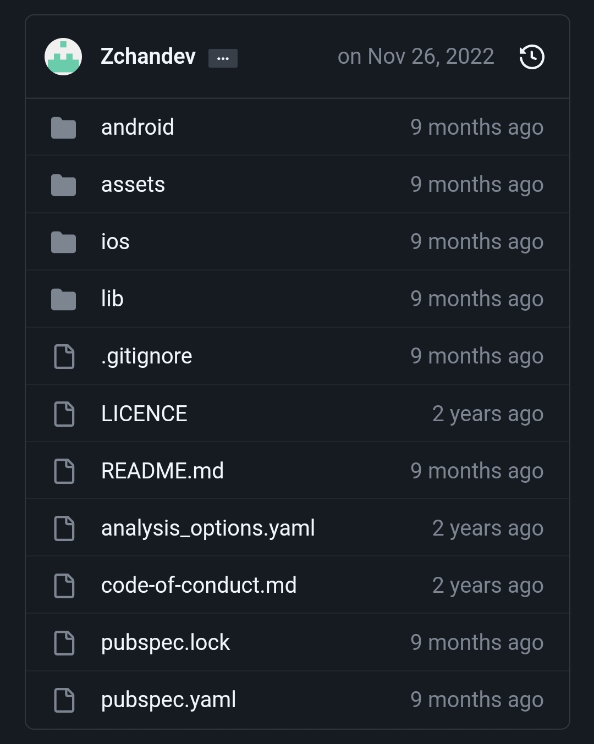Open the assets directory
594x744 pixels.
point(133,185)
